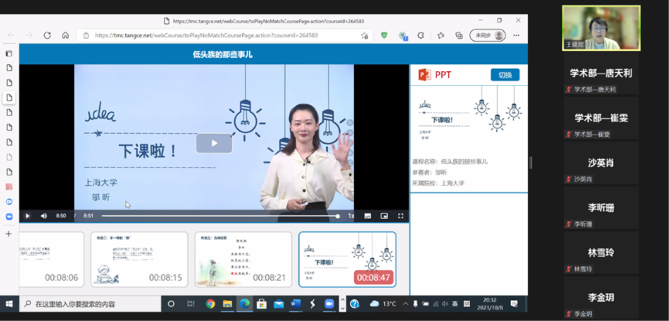Refresh the browser page

tap(47, 35)
